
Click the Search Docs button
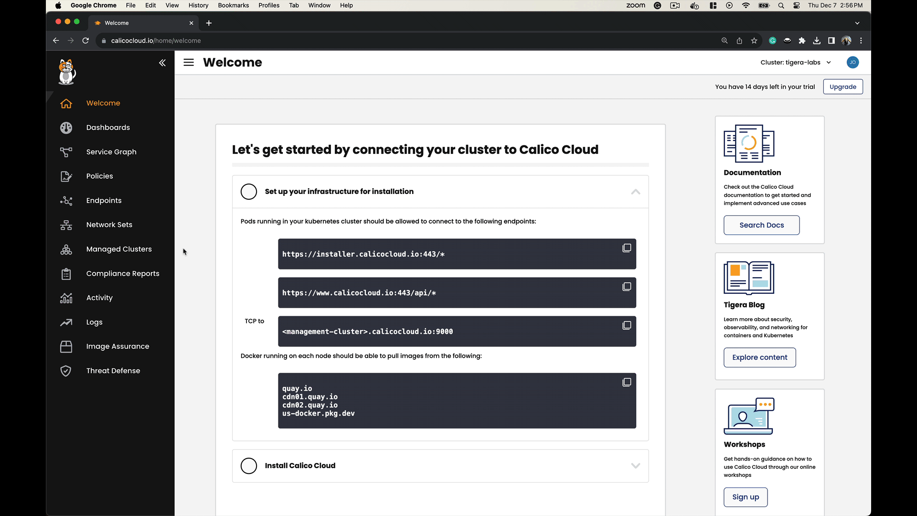pos(761,225)
